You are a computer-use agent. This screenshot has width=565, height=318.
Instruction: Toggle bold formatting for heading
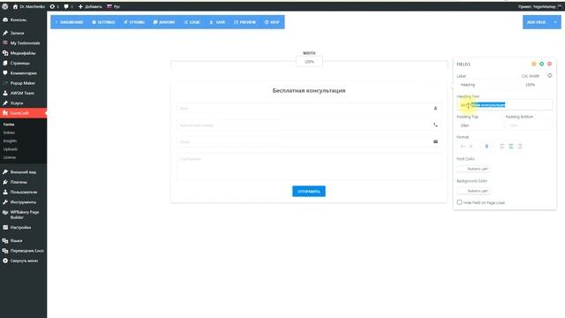pyautogui.click(x=486, y=147)
